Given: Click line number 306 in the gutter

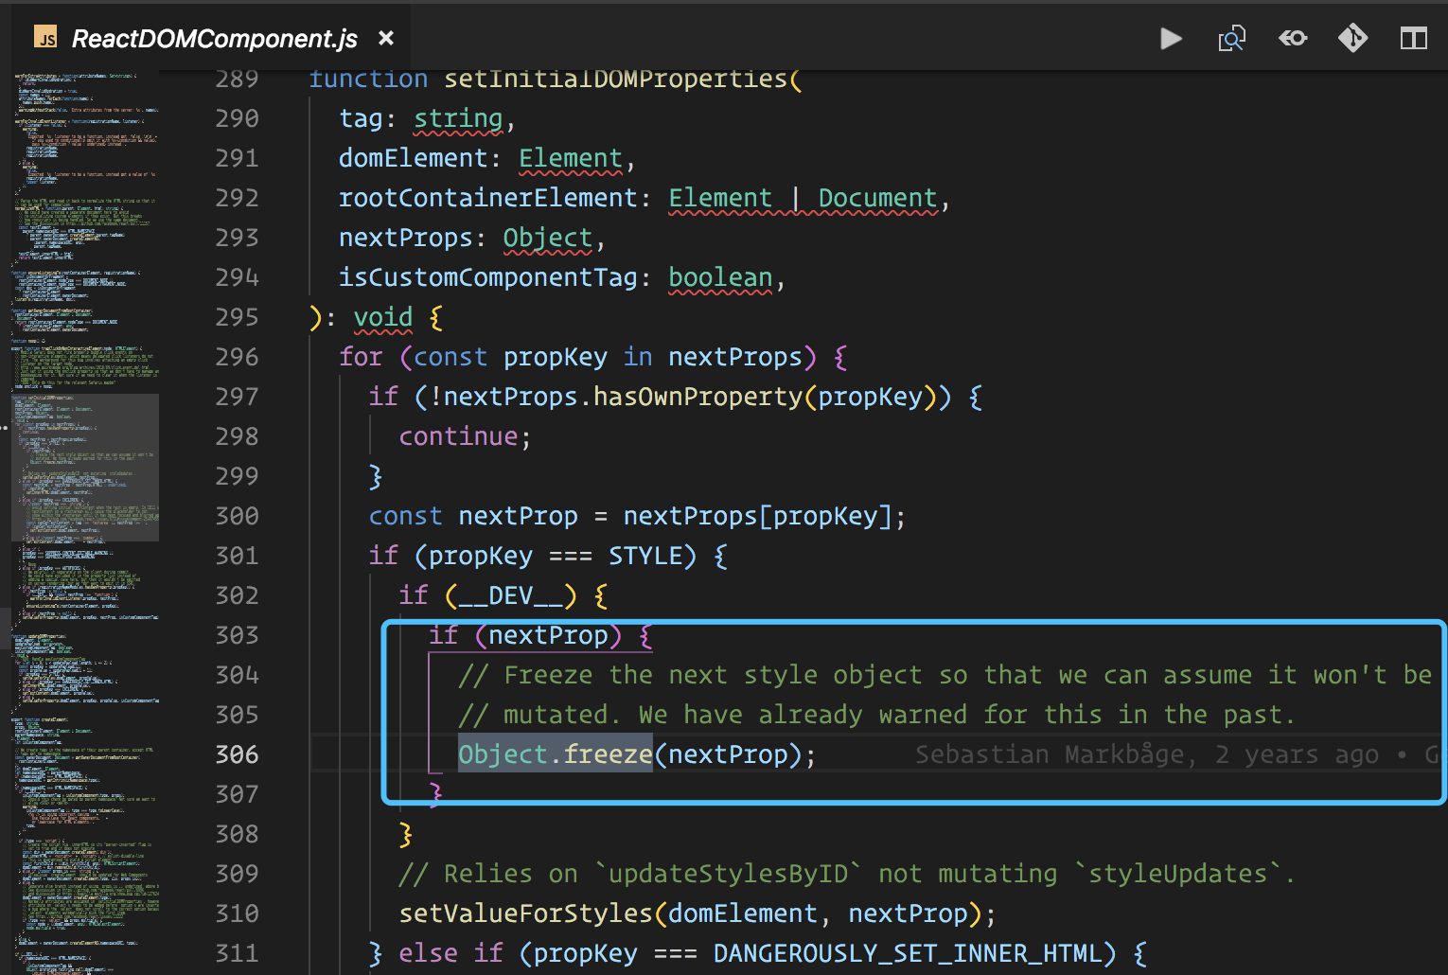Looking at the screenshot, I should [x=237, y=754].
